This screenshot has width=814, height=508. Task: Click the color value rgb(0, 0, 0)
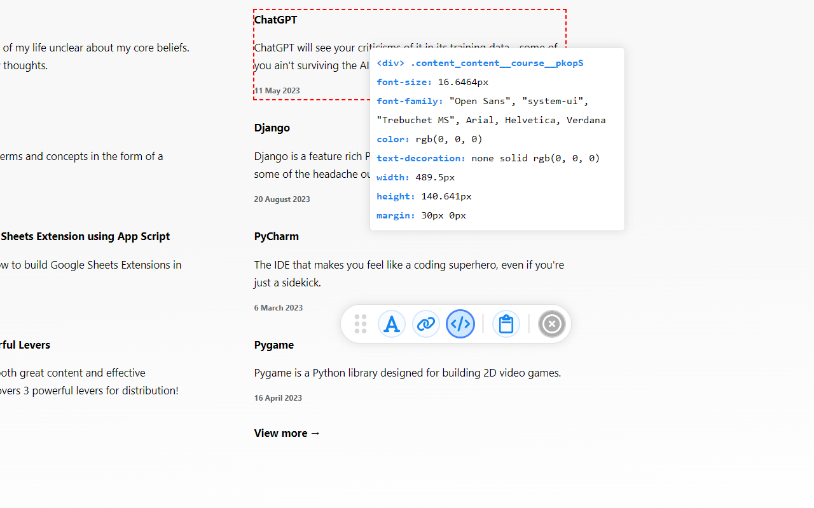449,139
